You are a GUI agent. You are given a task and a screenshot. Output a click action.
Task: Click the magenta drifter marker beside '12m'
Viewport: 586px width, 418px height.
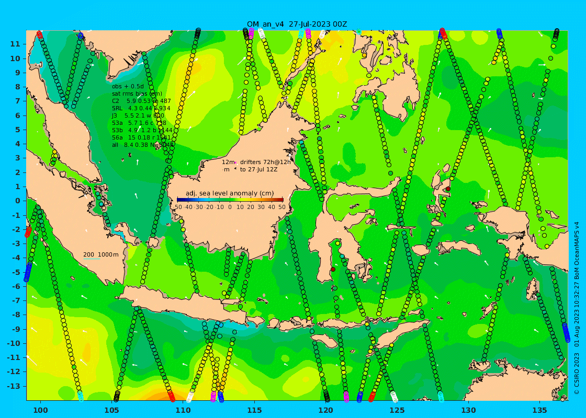click(x=236, y=162)
